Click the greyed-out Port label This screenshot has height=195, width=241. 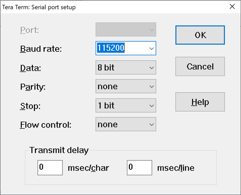[x=30, y=30]
